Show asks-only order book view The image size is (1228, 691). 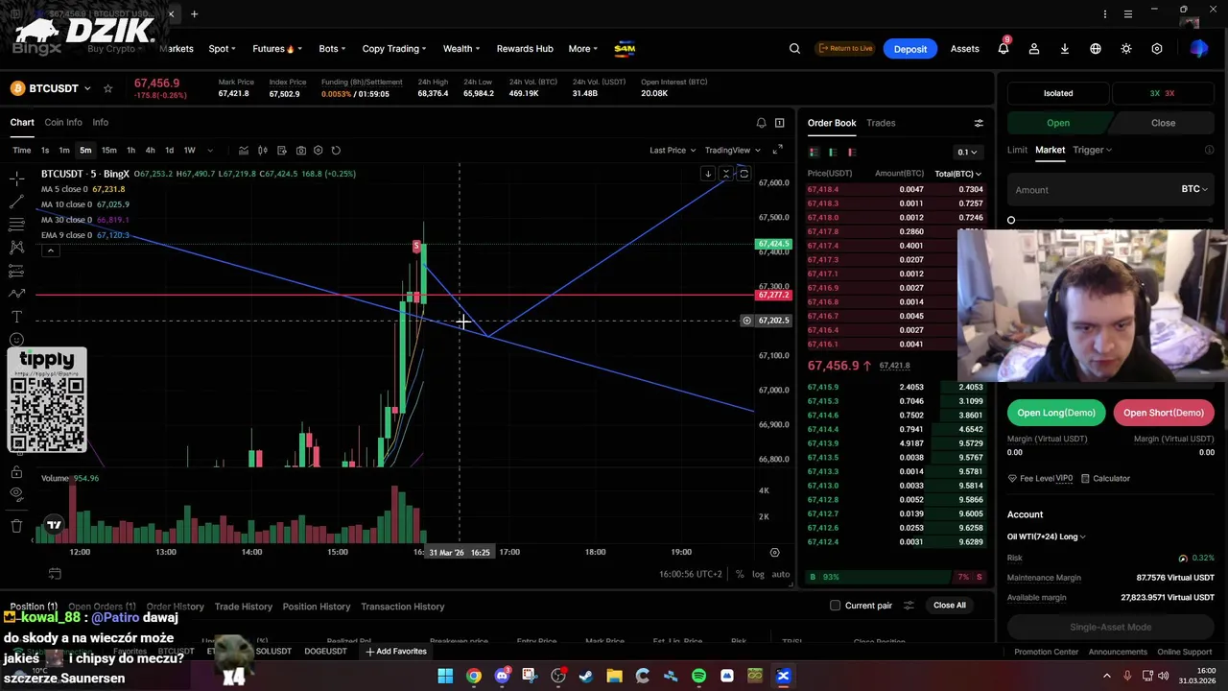click(852, 152)
